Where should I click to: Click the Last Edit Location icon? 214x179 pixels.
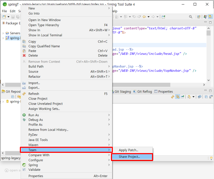(134, 17)
